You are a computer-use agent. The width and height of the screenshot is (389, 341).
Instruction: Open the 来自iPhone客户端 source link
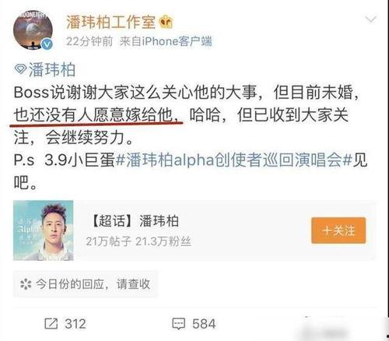click(166, 41)
